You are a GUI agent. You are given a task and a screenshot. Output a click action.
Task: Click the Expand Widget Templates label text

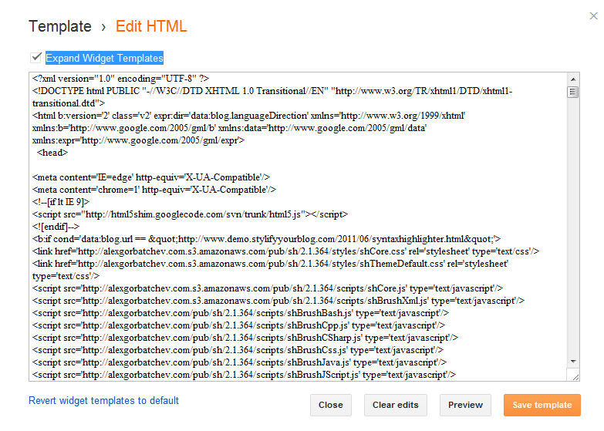click(104, 58)
